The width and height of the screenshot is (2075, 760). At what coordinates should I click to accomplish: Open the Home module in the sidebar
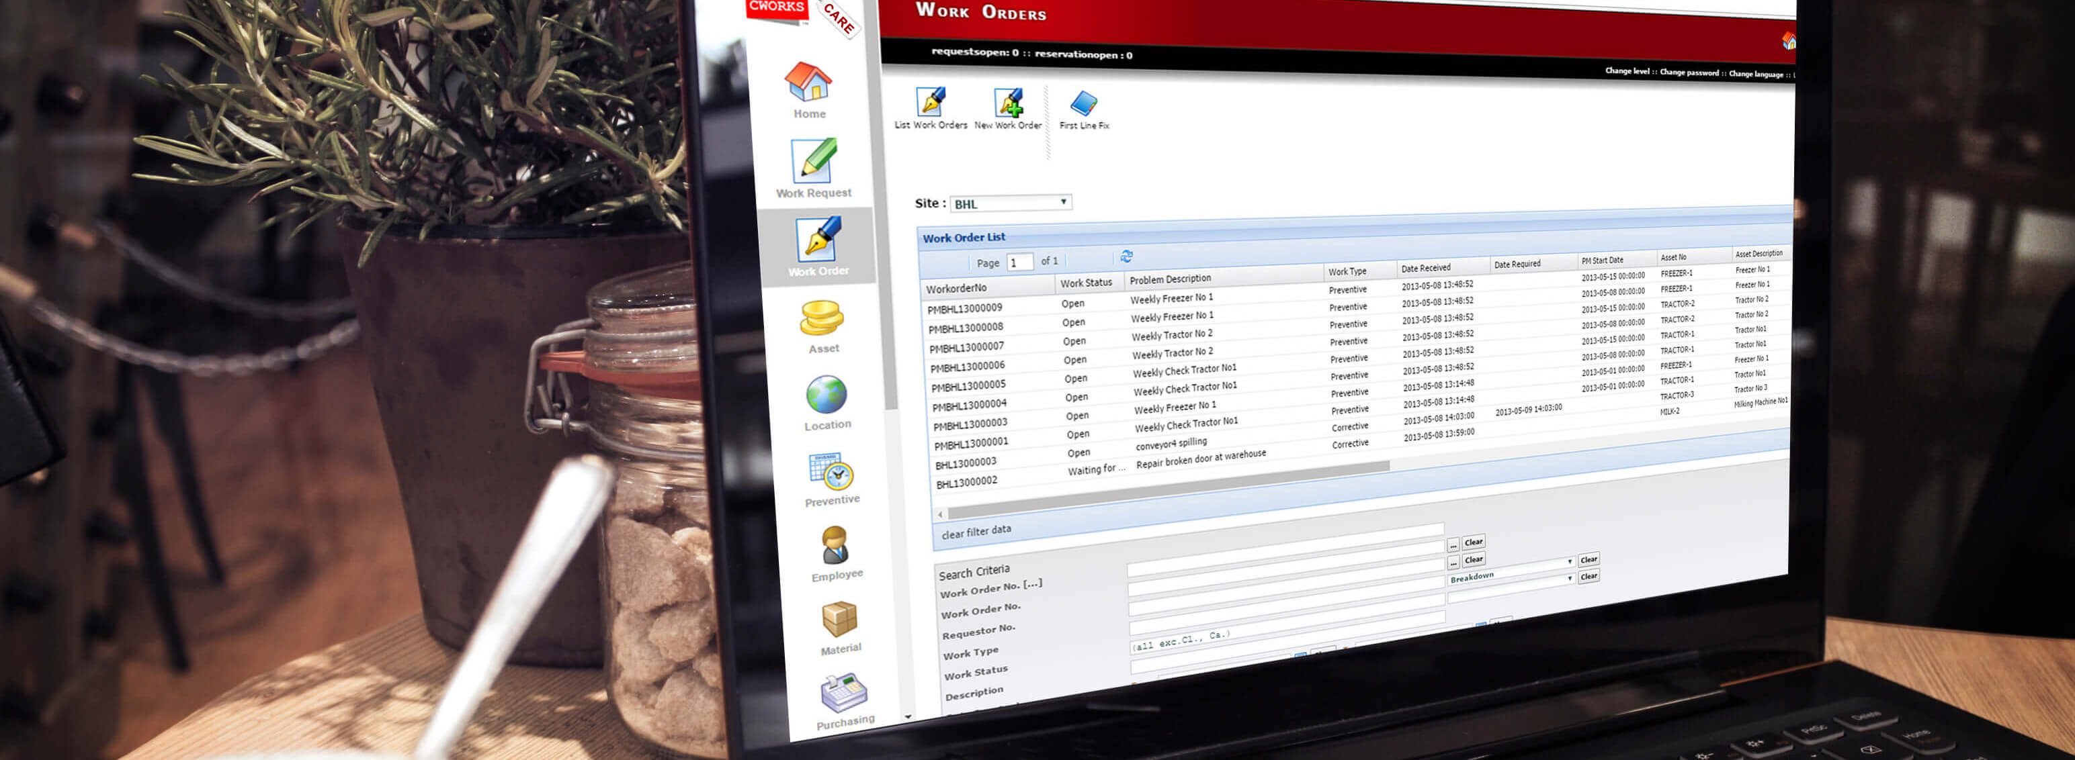[808, 89]
